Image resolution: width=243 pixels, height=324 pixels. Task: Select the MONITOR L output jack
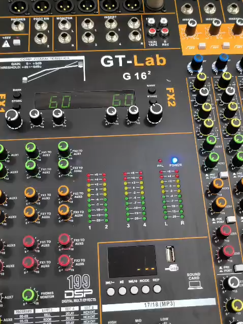[65, 24]
